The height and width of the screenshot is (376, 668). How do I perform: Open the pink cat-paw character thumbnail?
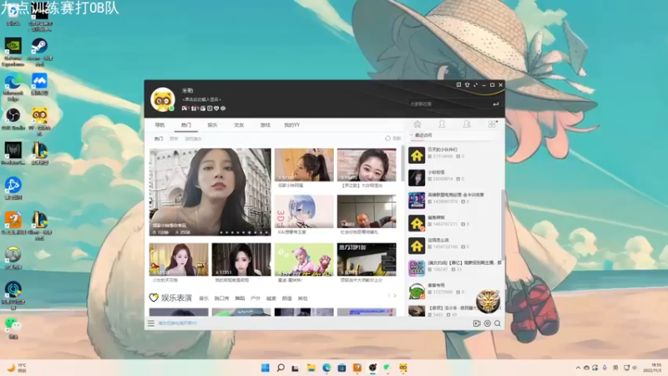coord(304,260)
